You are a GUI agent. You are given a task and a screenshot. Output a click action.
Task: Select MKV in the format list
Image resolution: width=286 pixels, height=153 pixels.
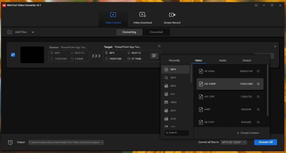coord(175,86)
